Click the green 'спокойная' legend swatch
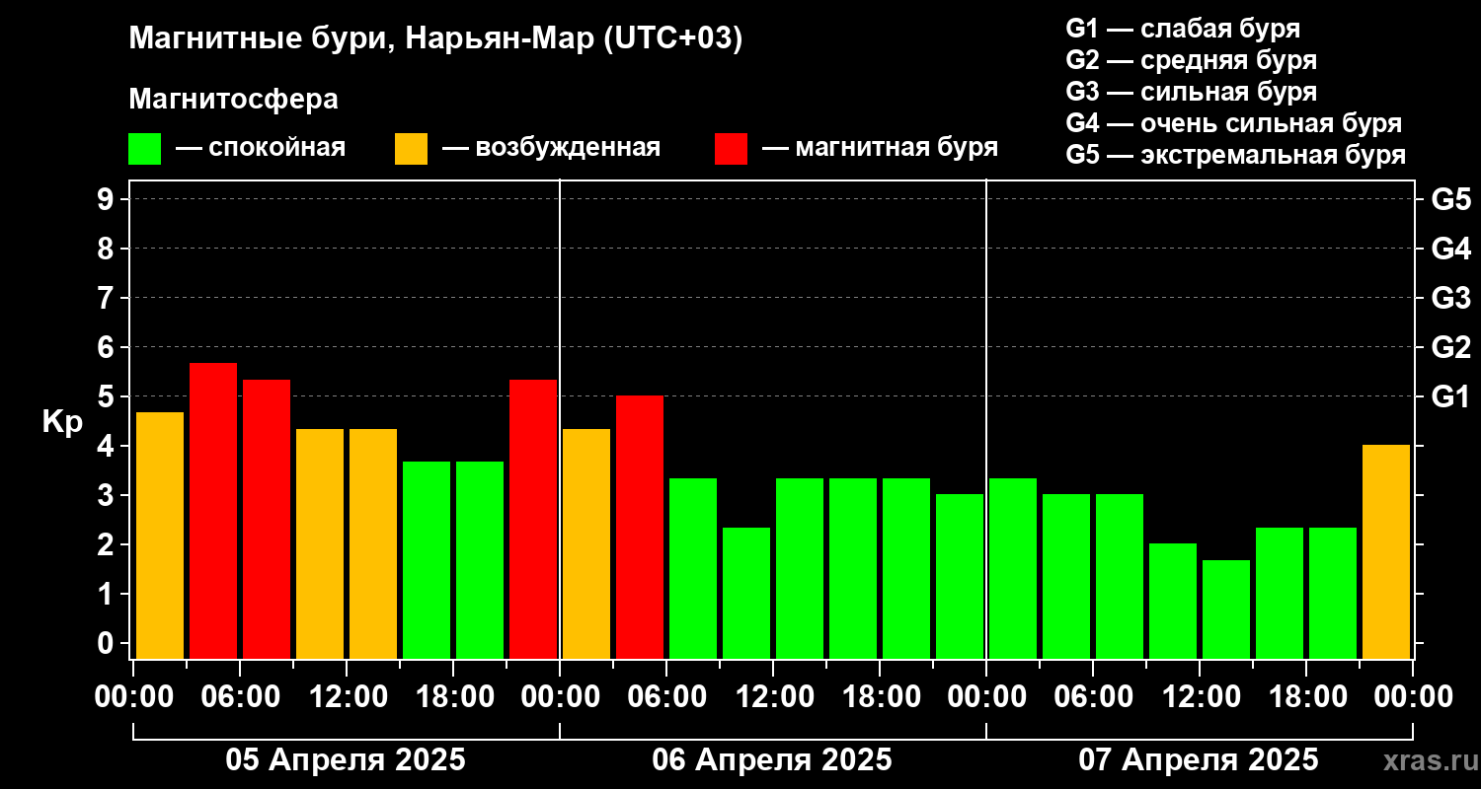1481x789 pixels. tap(145, 149)
